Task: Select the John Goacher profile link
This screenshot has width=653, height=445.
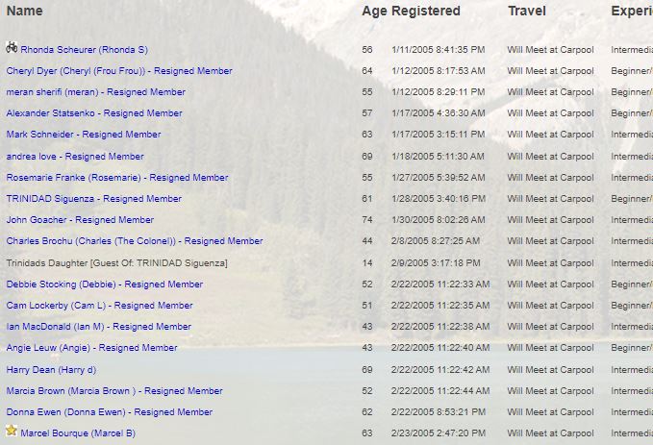Action: [x=80, y=220]
